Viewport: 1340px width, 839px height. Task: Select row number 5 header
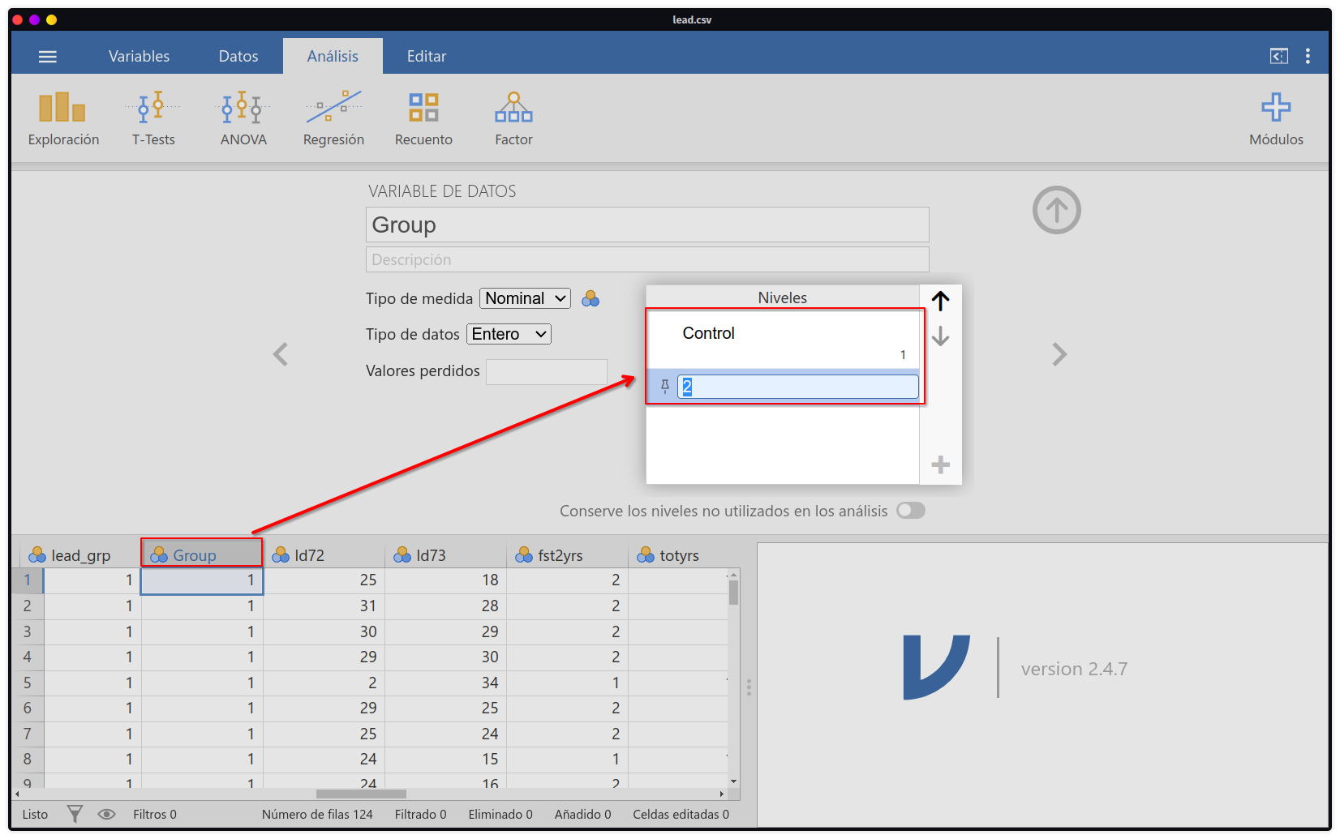pos(28,683)
